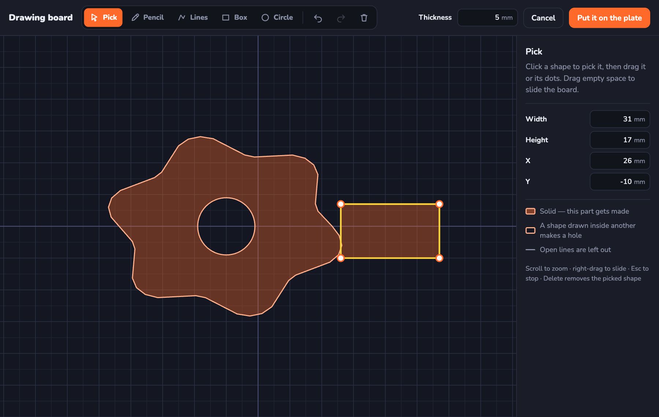
Task: Click the 'Drawing board' title
Action: (x=41, y=18)
